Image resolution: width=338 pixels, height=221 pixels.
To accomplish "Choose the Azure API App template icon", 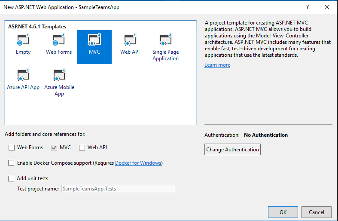I will [x=23, y=75].
